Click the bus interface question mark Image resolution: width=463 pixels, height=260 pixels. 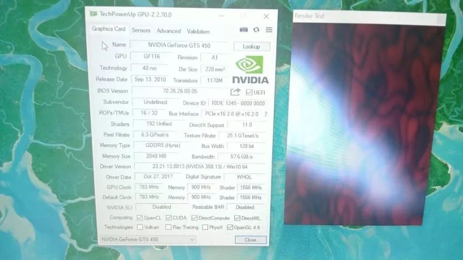tap(266, 114)
